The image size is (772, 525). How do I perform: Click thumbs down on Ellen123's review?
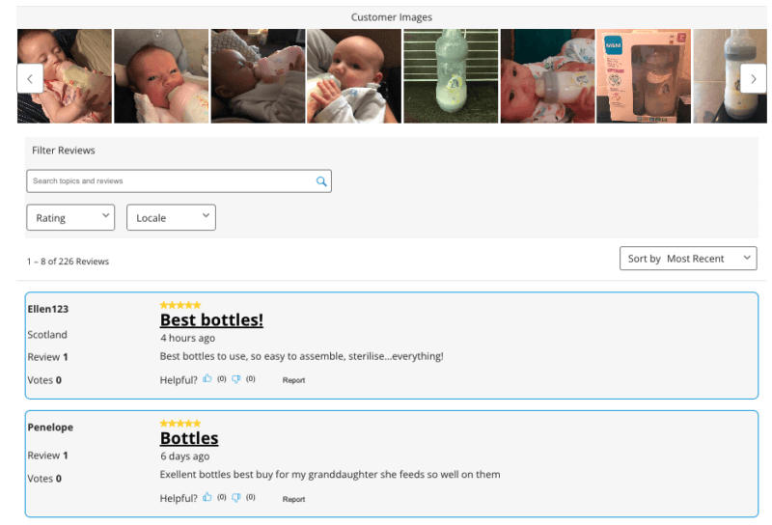coord(236,379)
